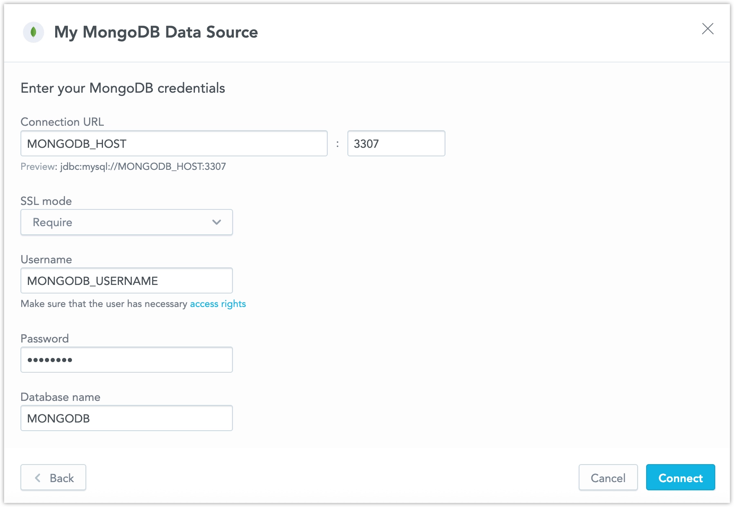Click the Back button

[x=53, y=477]
